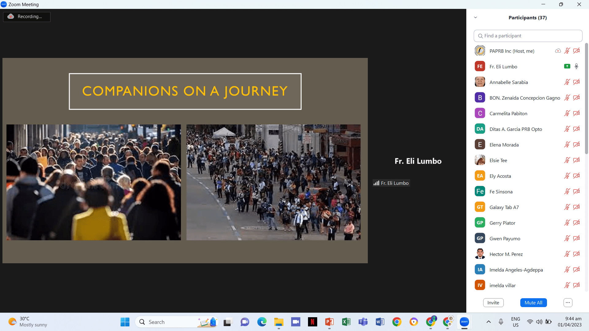Click Fe Sinsona's video-off icon
The image size is (589, 331).
coord(576,192)
